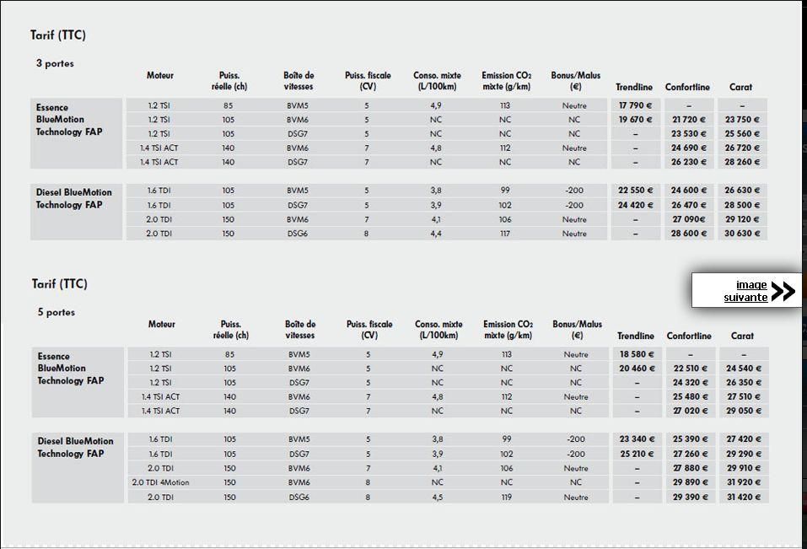Screen dimensions: 807x549
Task: Click the double-arrow next image icon
Action: tap(783, 291)
